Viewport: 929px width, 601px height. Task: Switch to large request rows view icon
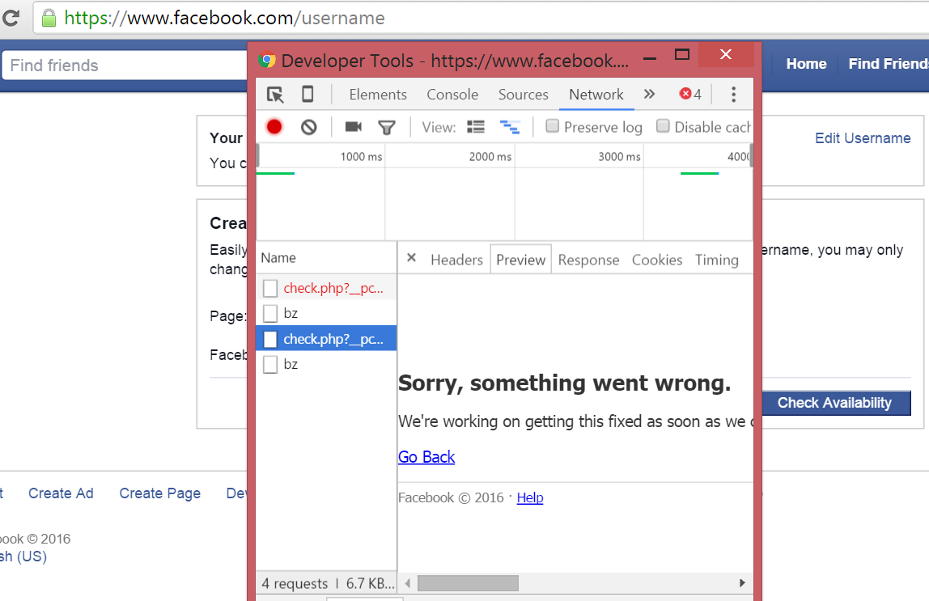(x=476, y=127)
